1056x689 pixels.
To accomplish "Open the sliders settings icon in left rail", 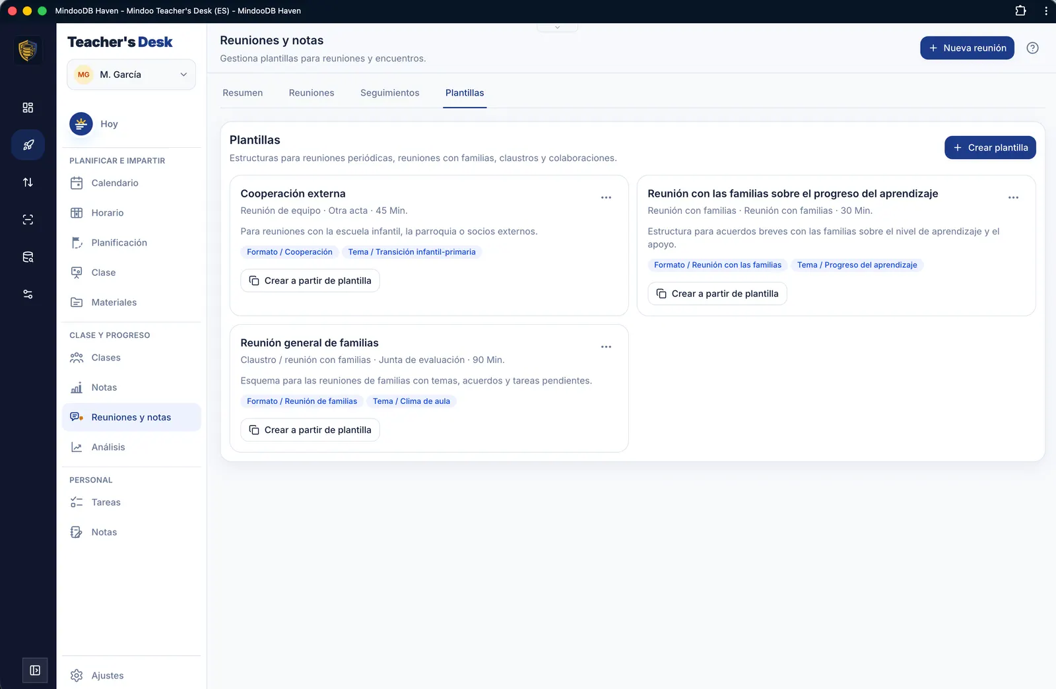I will tap(28, 294).
